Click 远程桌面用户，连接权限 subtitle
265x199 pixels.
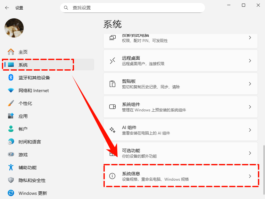pos(143,64)
